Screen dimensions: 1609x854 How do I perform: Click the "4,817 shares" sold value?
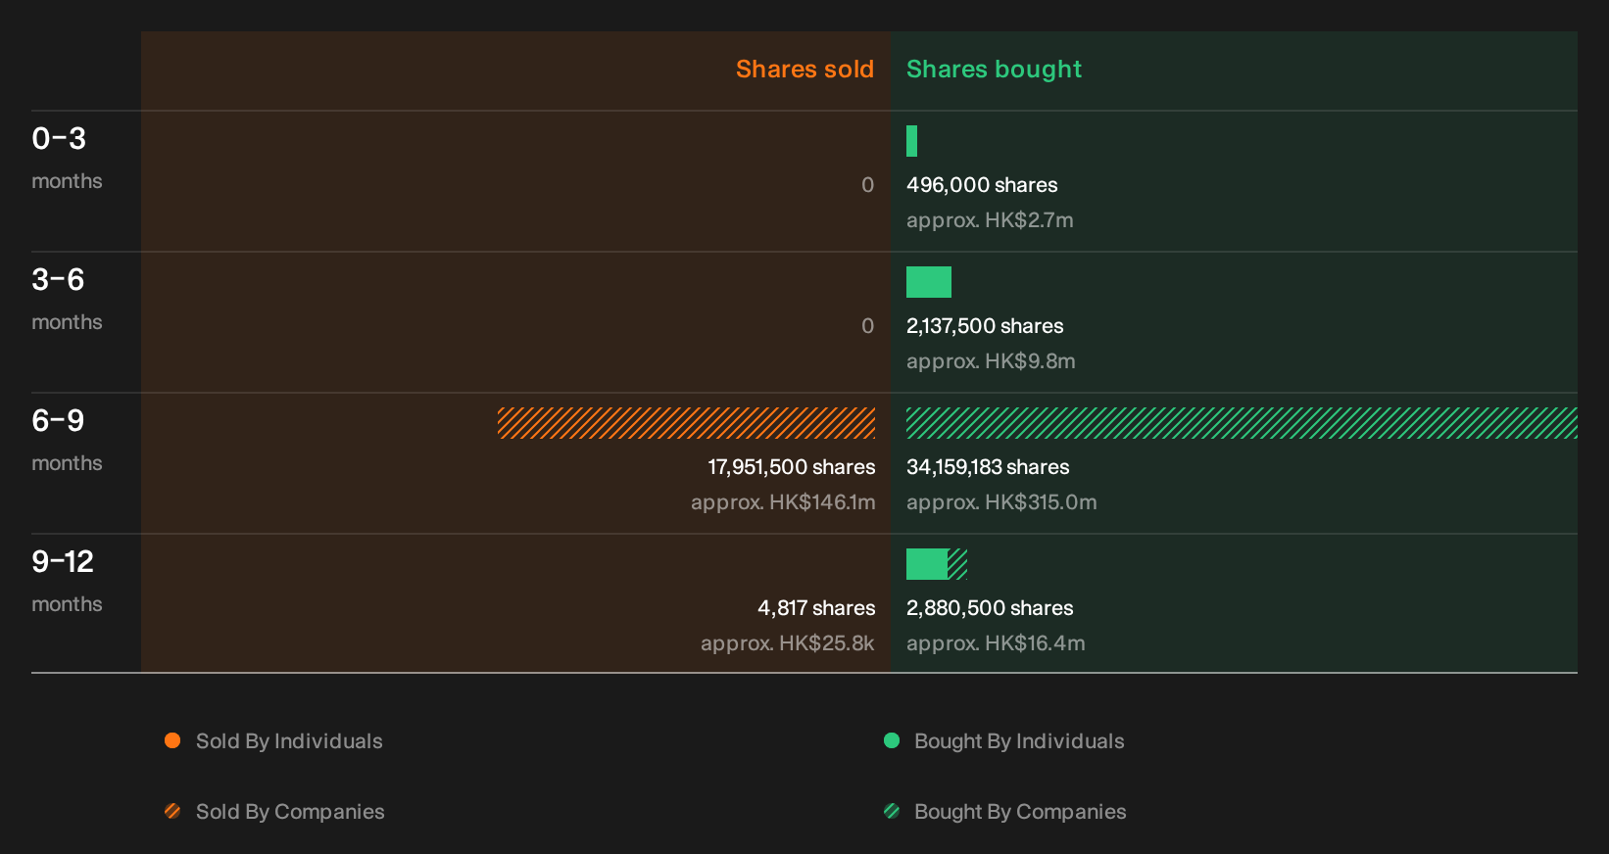816,608
